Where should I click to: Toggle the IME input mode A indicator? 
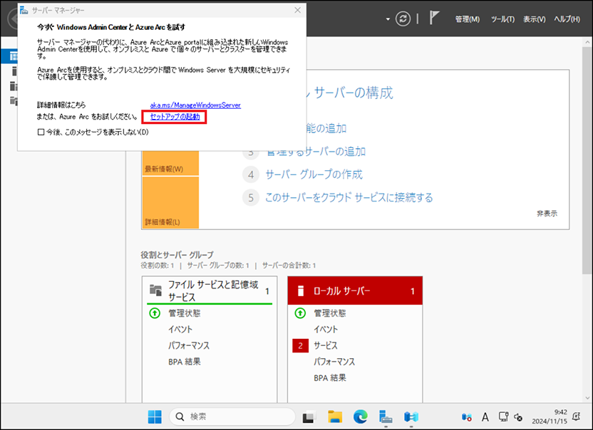point(485,416)
